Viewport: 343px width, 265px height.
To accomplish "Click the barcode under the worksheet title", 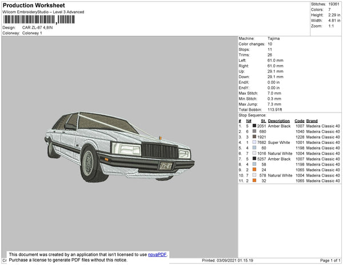I will point(38,19).
